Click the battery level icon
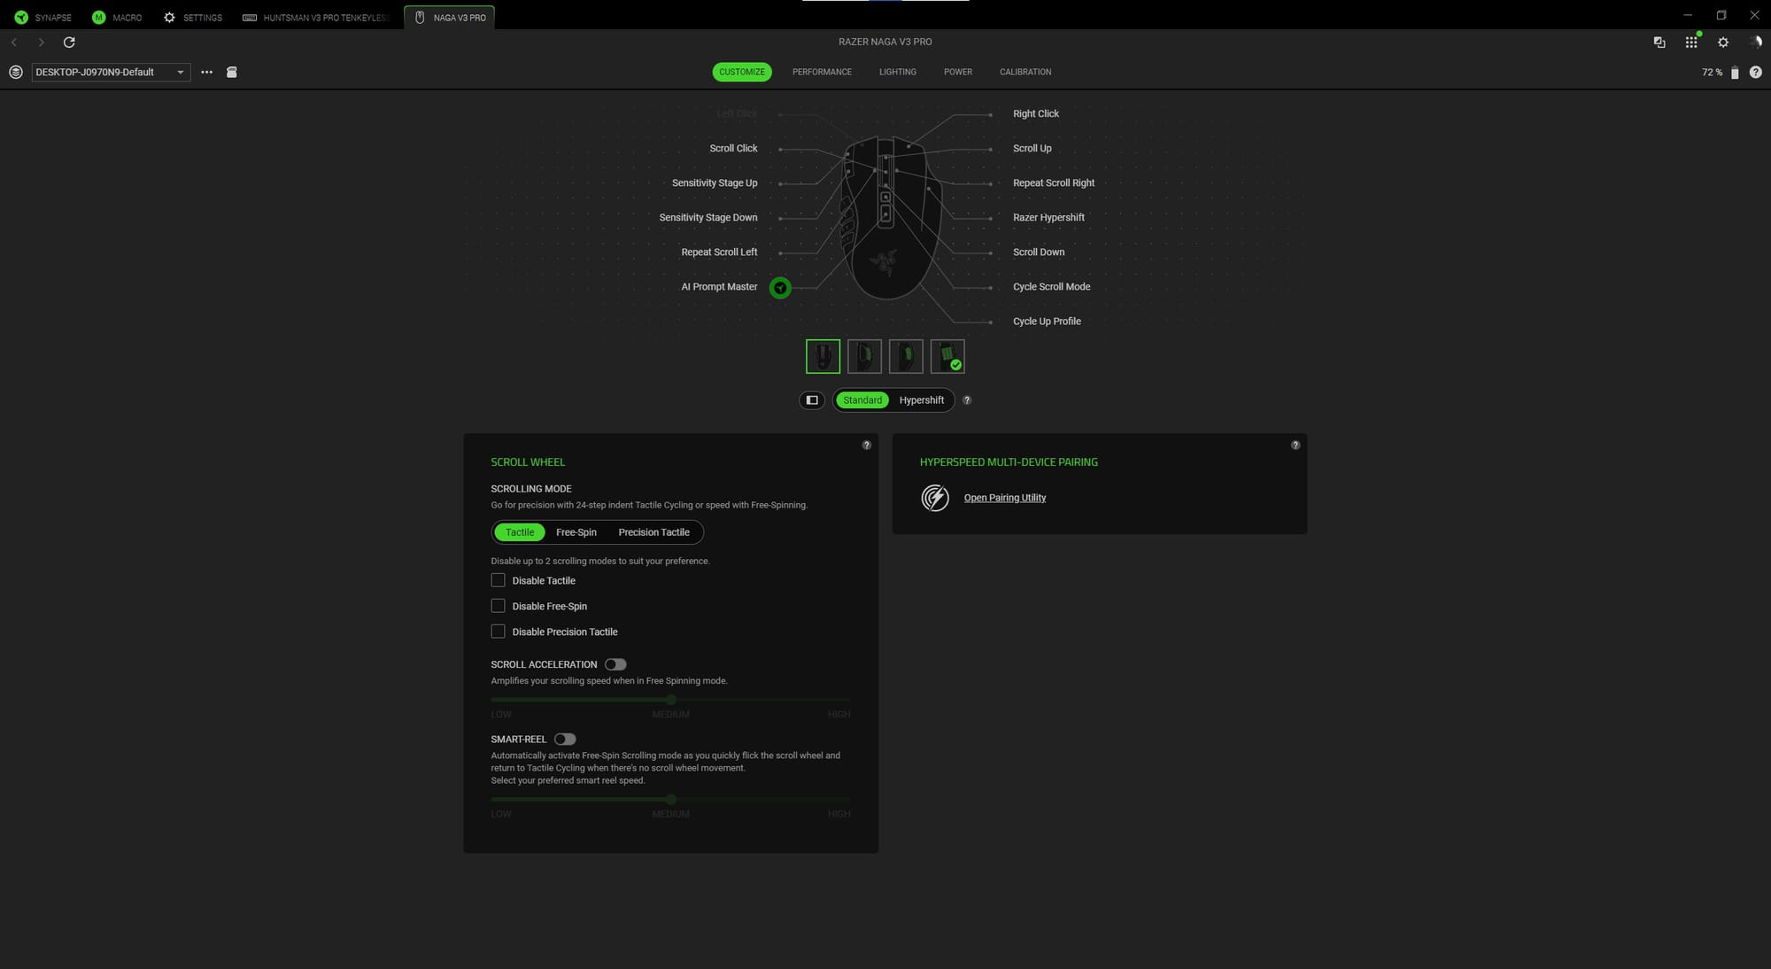 click(x=1735, y=73)
